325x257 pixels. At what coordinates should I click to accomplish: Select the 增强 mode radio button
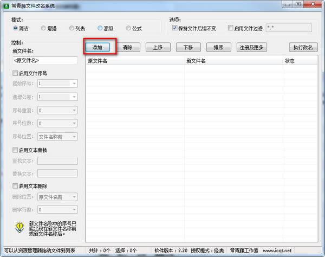pos(43,28)
